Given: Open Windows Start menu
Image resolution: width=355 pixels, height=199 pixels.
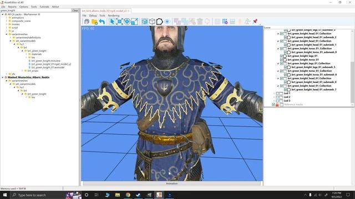Looking at the screenshot, I should (5, 195).
